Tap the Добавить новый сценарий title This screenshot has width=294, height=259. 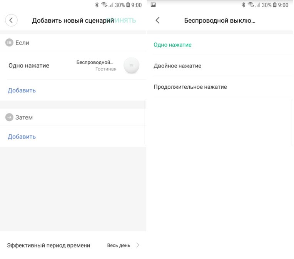click(x=73, y=21)
